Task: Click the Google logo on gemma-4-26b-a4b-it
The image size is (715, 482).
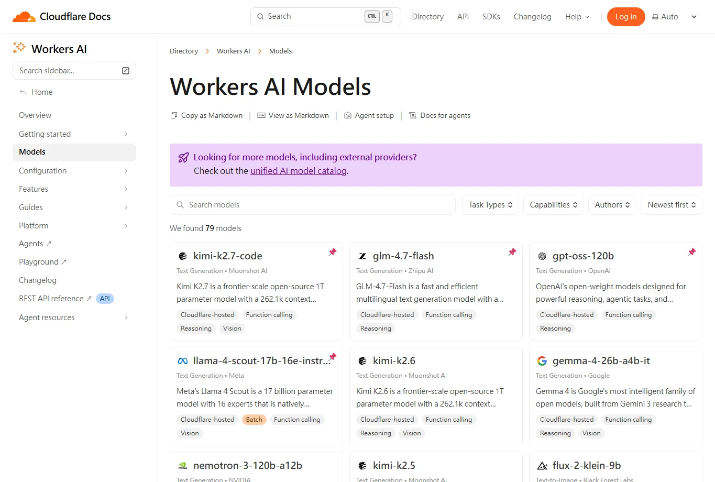Action: pyautogui.click(x=542, y=361)
